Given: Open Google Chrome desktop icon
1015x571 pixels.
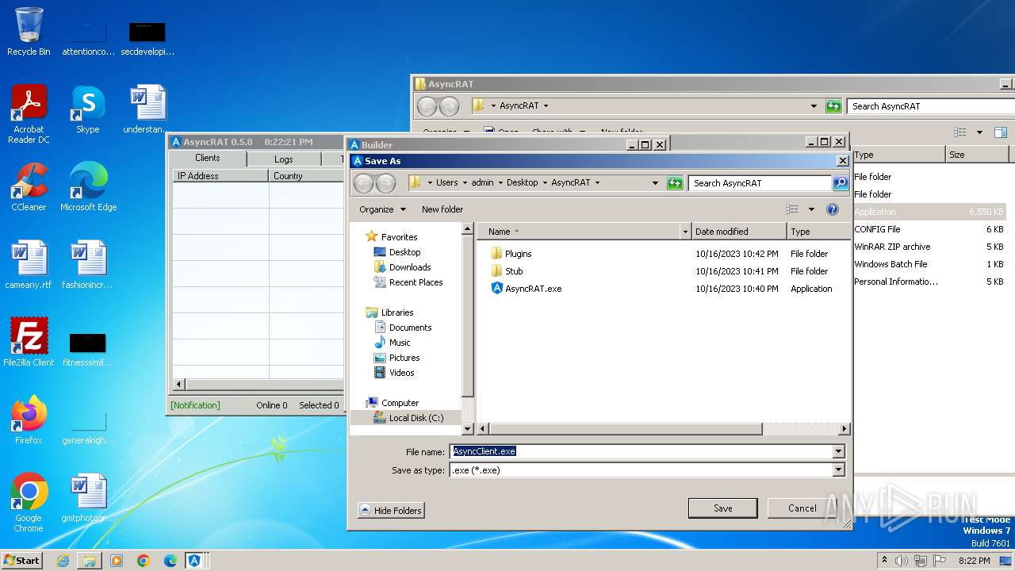Looking at the screenshot, I should tap(29, 503).
